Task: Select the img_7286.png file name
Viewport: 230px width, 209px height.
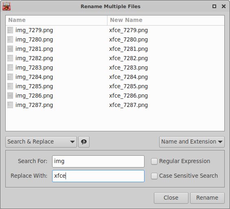Action: click(x=34, y=96)
